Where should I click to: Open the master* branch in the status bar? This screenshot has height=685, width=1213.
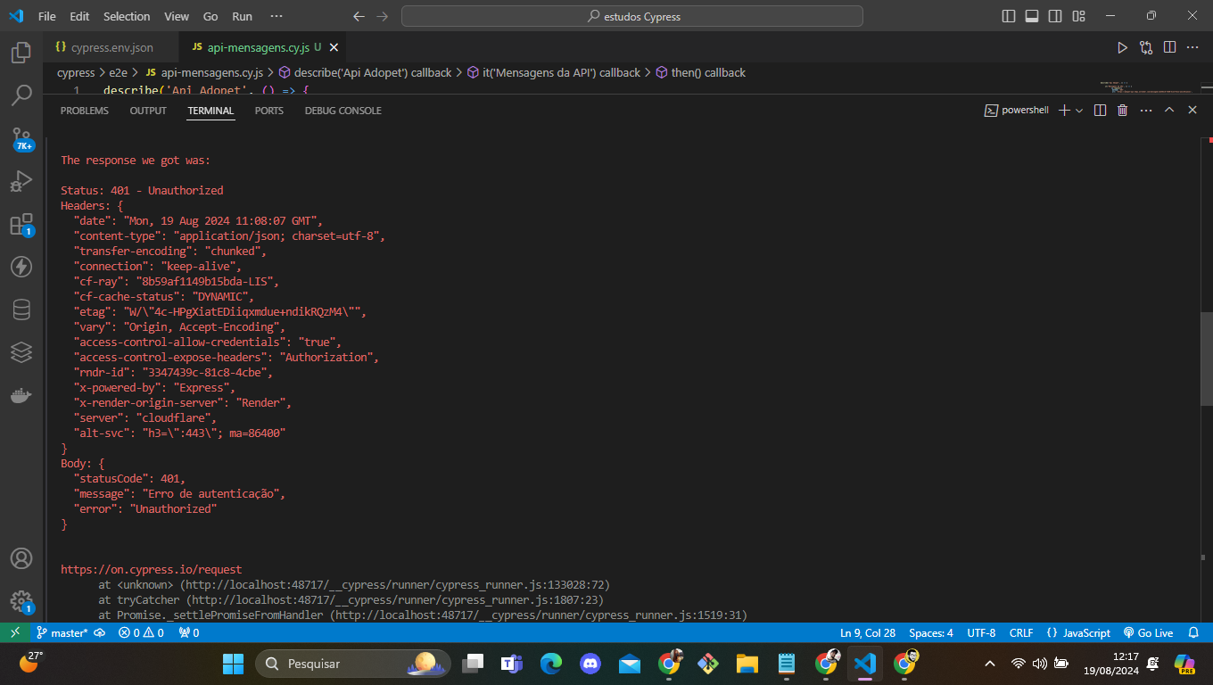[x=62, y=632]
